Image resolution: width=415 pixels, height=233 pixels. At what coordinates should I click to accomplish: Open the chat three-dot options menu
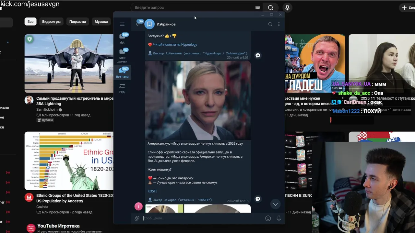click(279, 24)
